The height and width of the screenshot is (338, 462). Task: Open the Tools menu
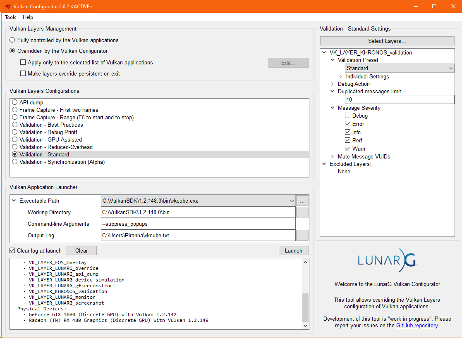tap(11, 17)
